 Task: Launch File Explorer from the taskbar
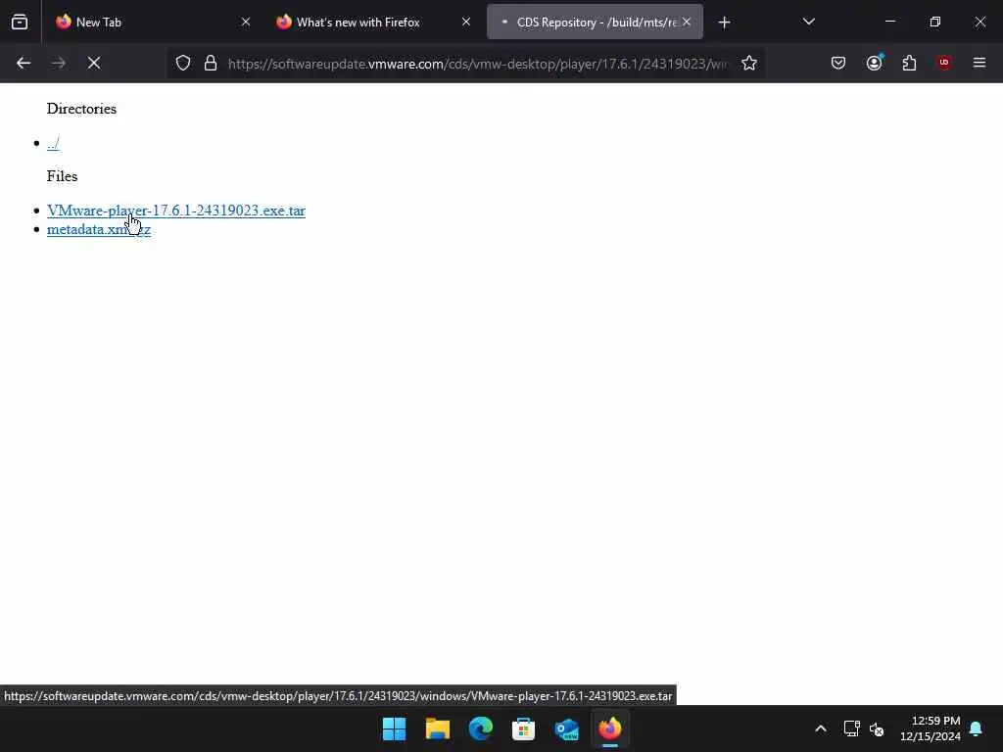pos(438,728)
